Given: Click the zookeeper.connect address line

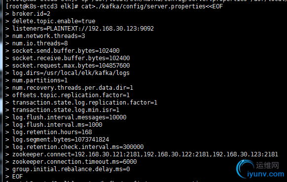Looking at the screenshot, I should coord(145,154).
